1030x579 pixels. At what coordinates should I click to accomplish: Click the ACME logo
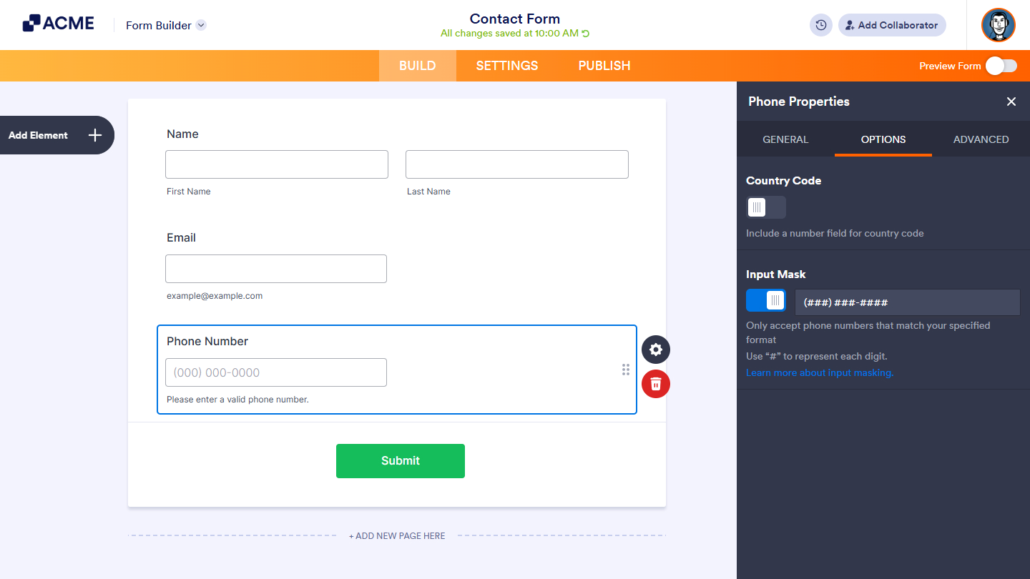click(58, 22)
